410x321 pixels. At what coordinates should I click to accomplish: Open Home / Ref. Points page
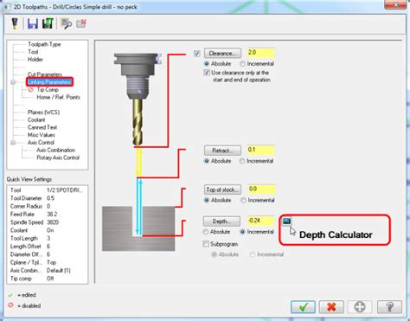pyautogui.click(x=58, y=97)
